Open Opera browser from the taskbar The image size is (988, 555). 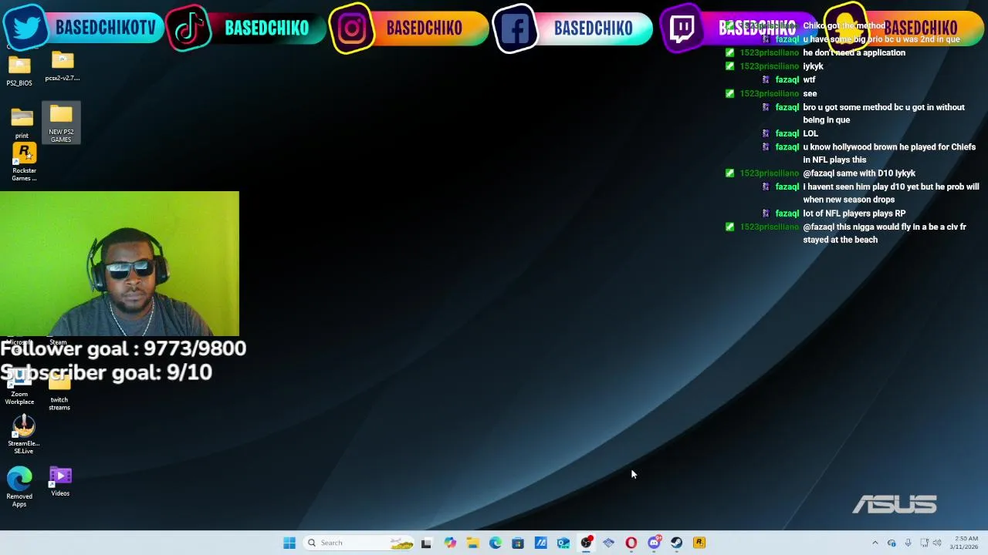631,543
